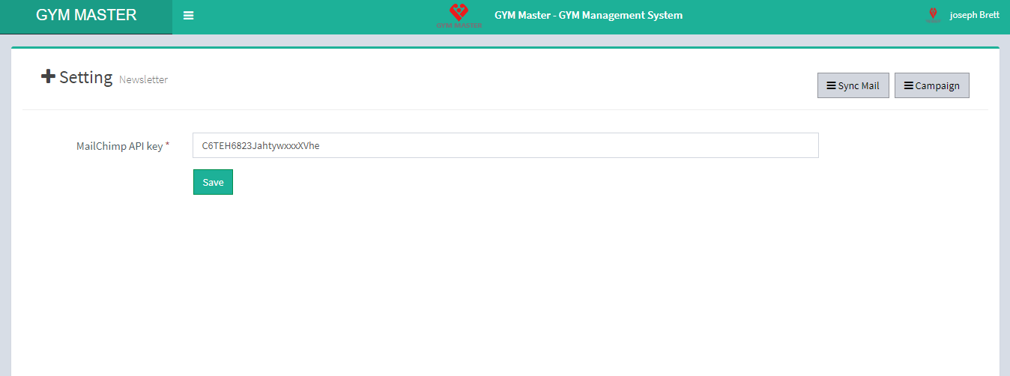Click the plus icon beside Setting
Screen dimensions: 1010x376
pos(48,76)
